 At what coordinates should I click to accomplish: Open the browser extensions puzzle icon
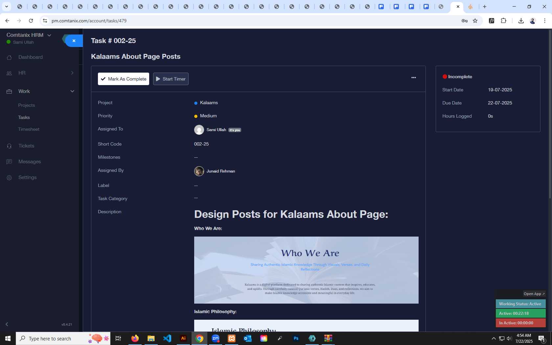click(504, 21)
